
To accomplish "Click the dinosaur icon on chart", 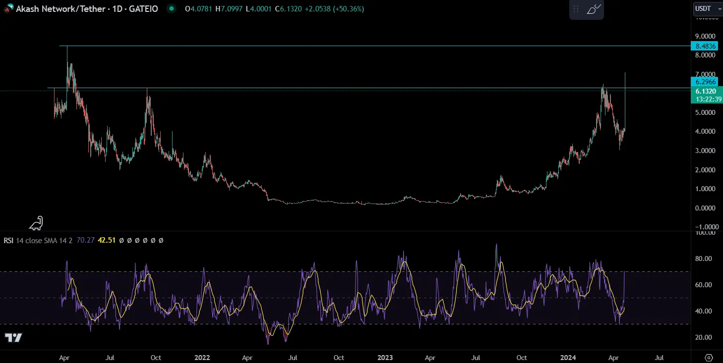I will click(37, 223).
